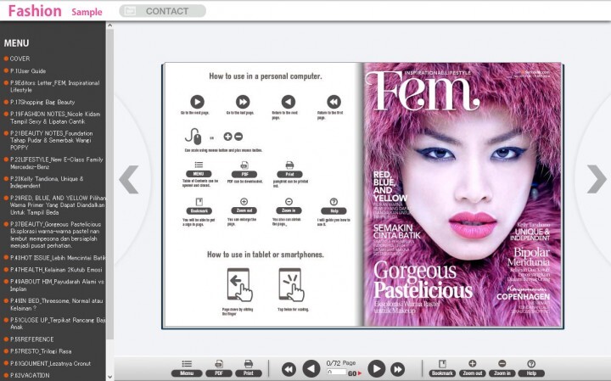
Task: Flip forward with right-side arrow chevron
Action: coord(597,179)
